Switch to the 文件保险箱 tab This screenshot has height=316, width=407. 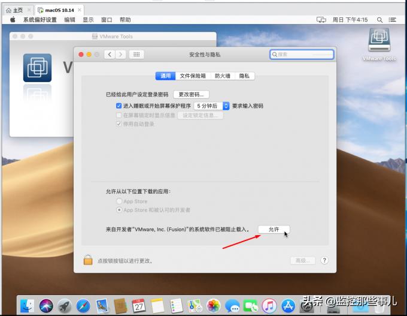pos(193,76)
